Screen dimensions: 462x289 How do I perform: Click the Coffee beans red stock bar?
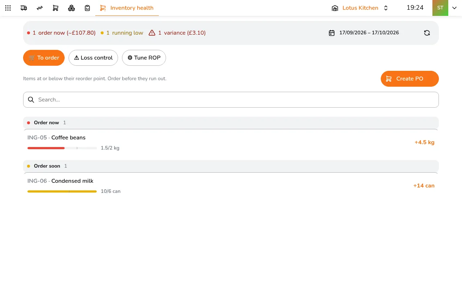(62, 148)
